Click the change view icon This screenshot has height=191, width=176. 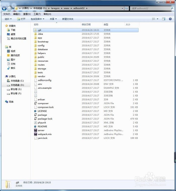(x=154, y=19)
